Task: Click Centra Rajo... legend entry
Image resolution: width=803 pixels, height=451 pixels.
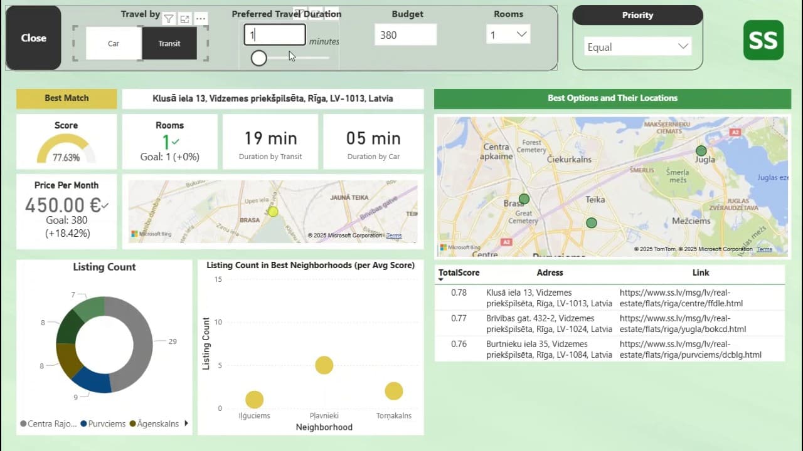Action: point(48,423)
